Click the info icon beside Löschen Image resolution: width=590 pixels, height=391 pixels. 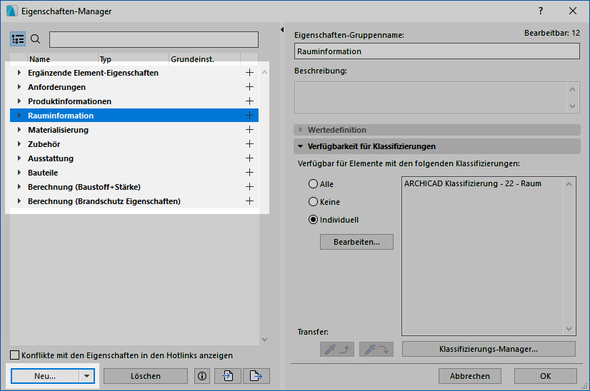202,376
